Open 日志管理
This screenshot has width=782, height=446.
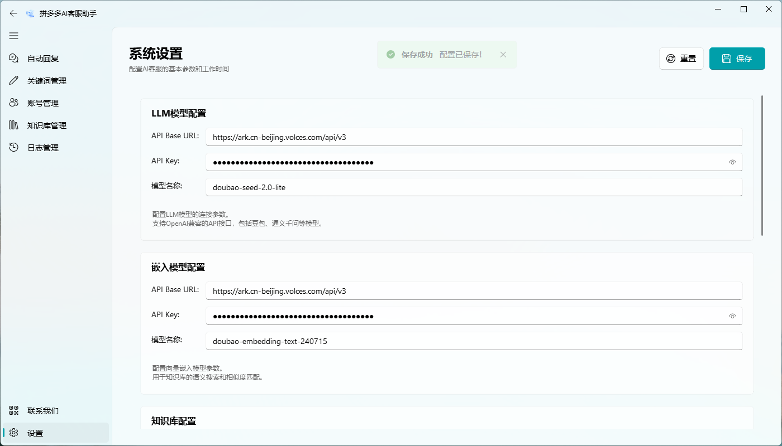pos(56,147)
